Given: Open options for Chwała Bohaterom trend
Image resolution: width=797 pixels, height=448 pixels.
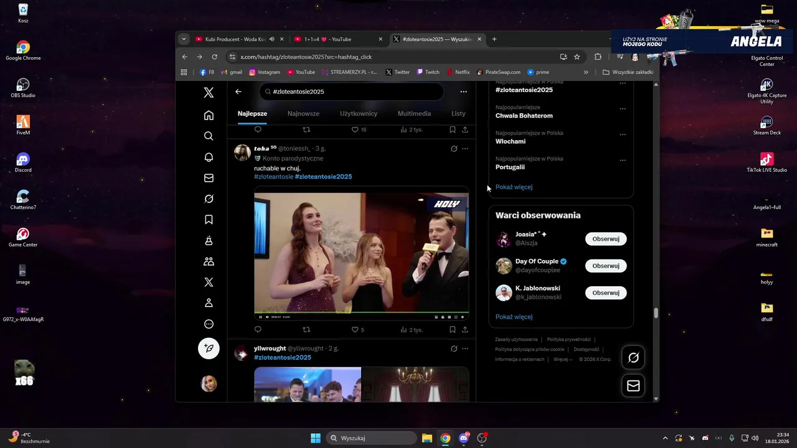Looking at the screenshot, I should tap(623, 109).
